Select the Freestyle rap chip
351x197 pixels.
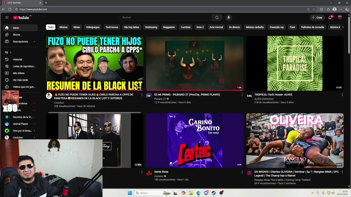(277, 27)
